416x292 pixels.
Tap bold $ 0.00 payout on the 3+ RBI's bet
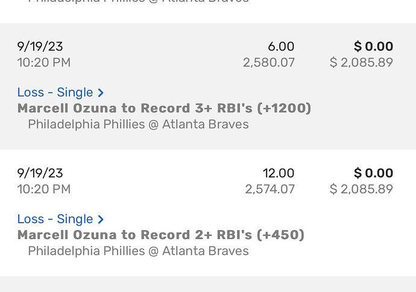coord(373,46)
